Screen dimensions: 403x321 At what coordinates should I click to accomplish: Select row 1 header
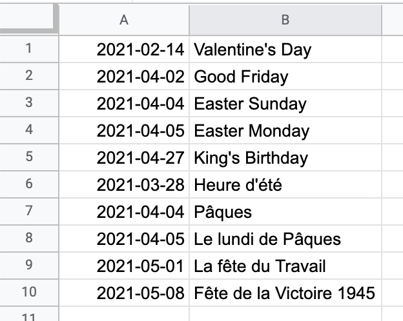coord(29,49)
